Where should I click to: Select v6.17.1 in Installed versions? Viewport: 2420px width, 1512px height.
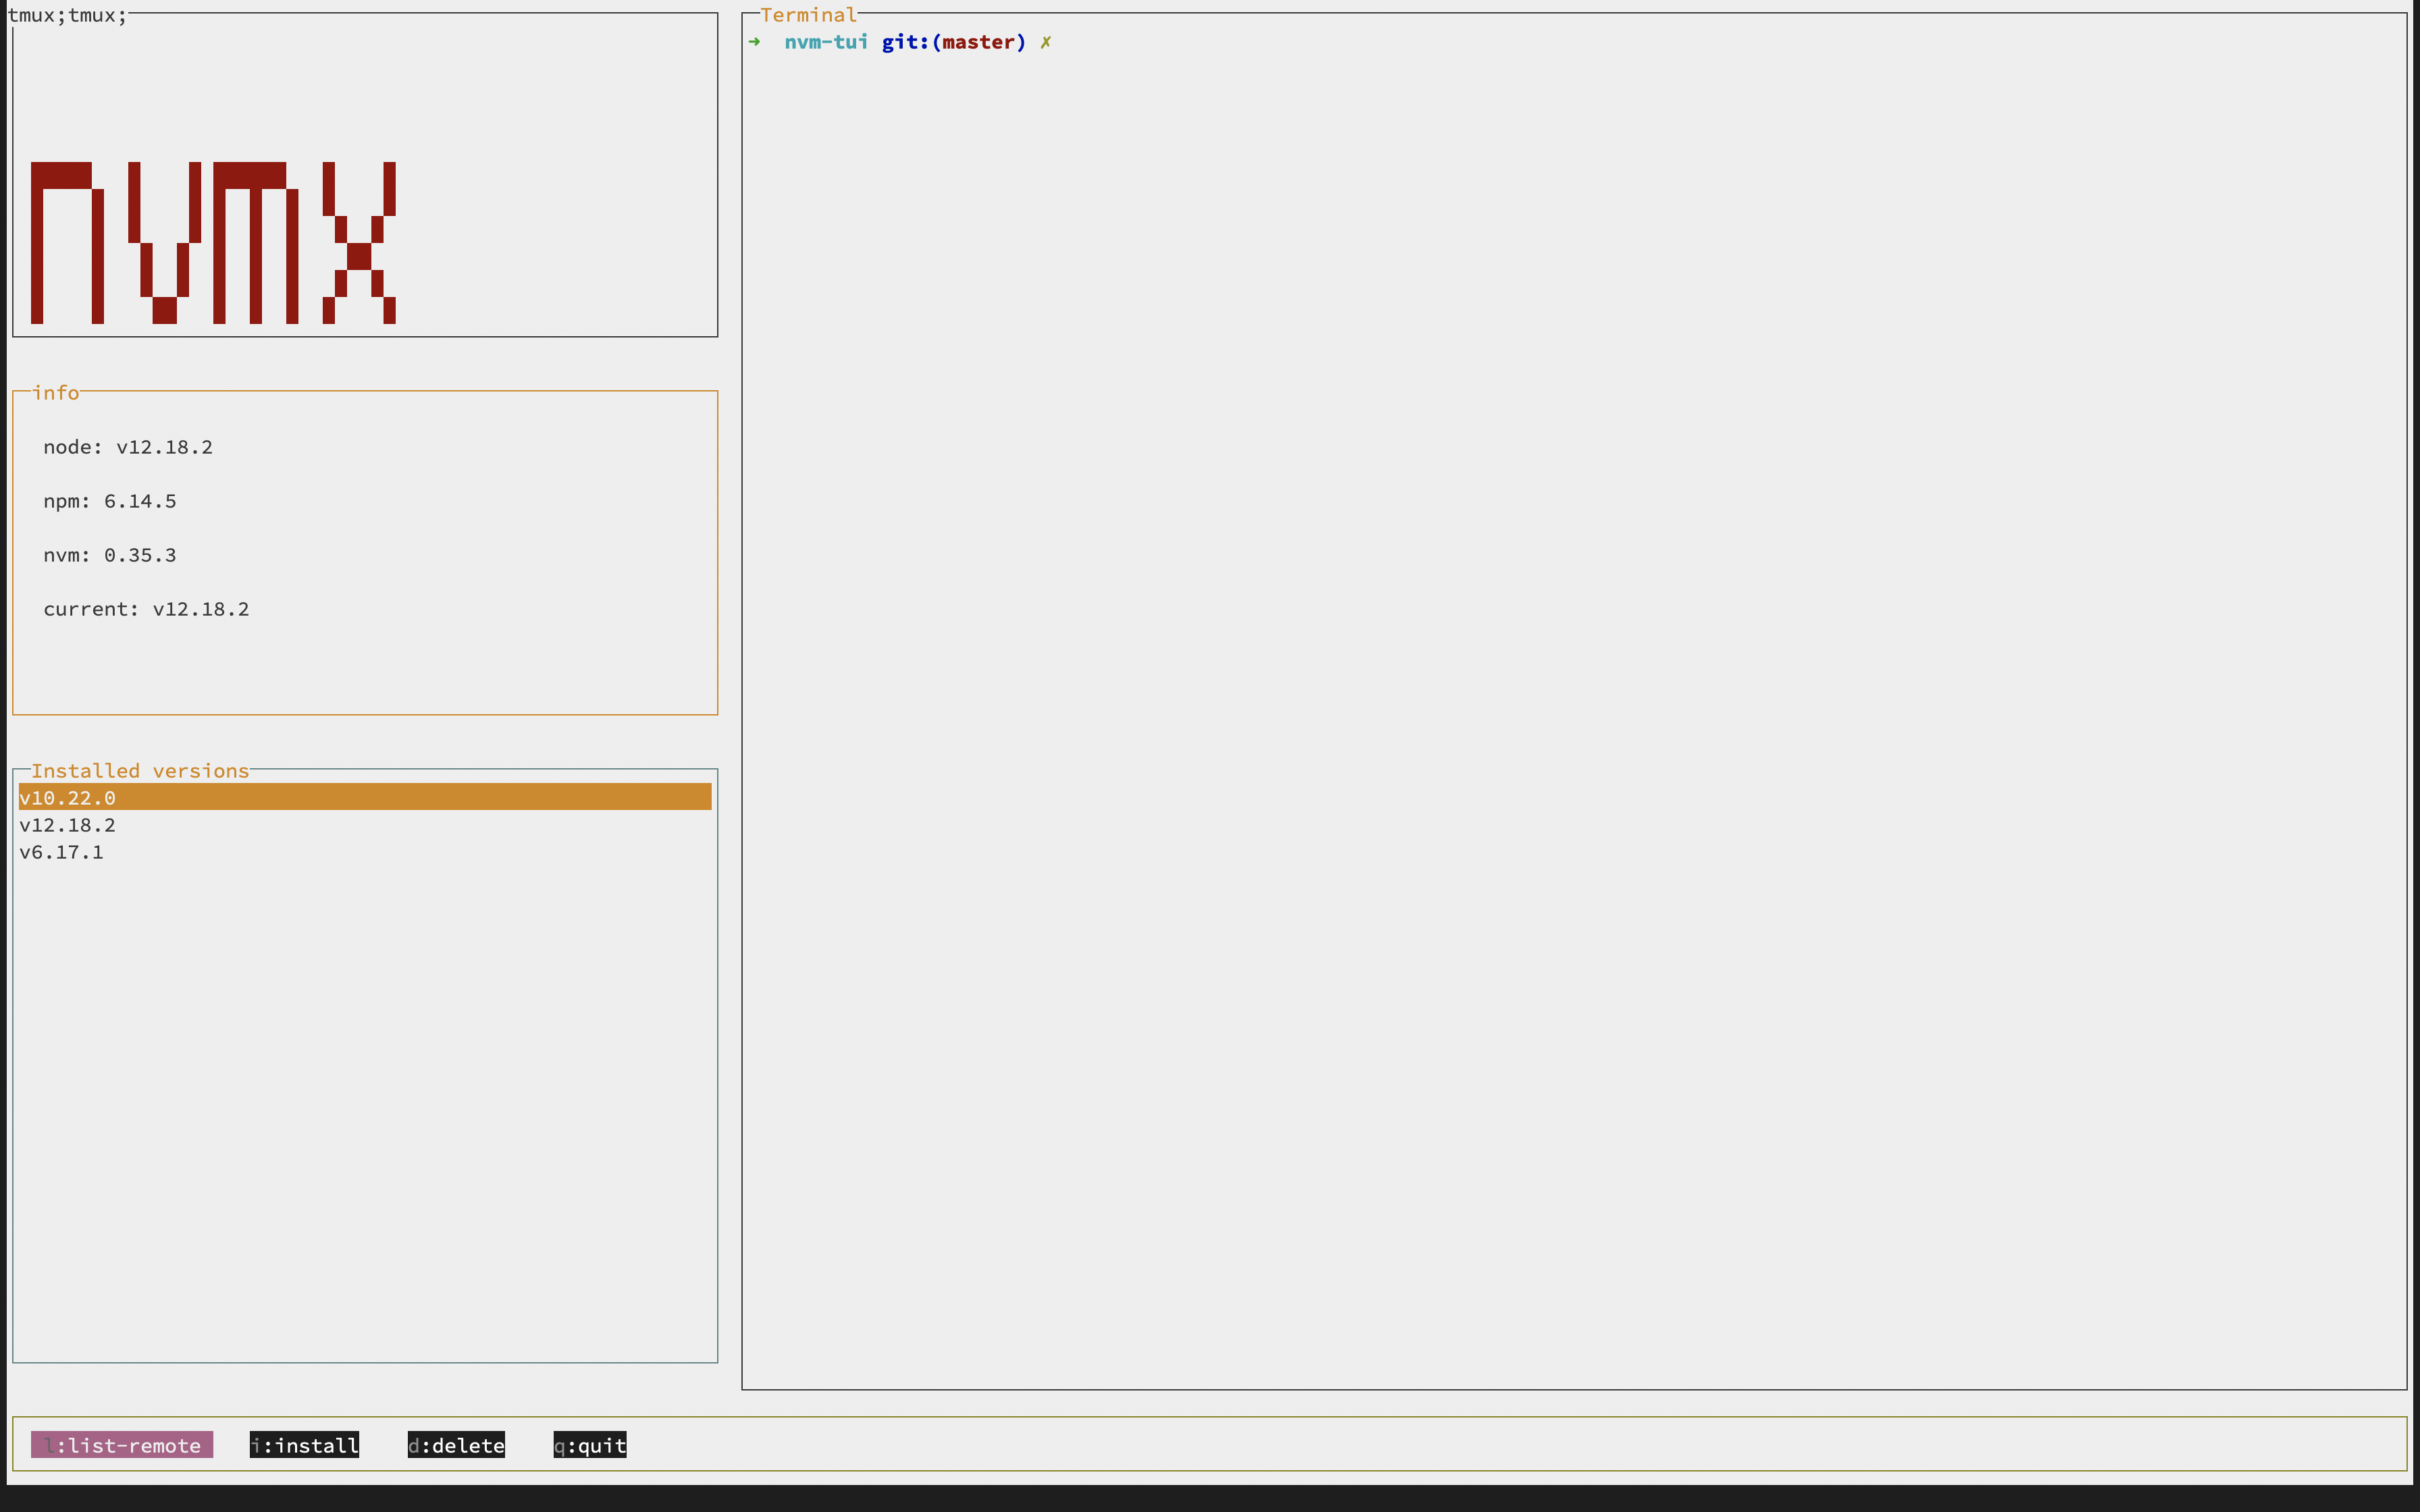click(62, 852)
